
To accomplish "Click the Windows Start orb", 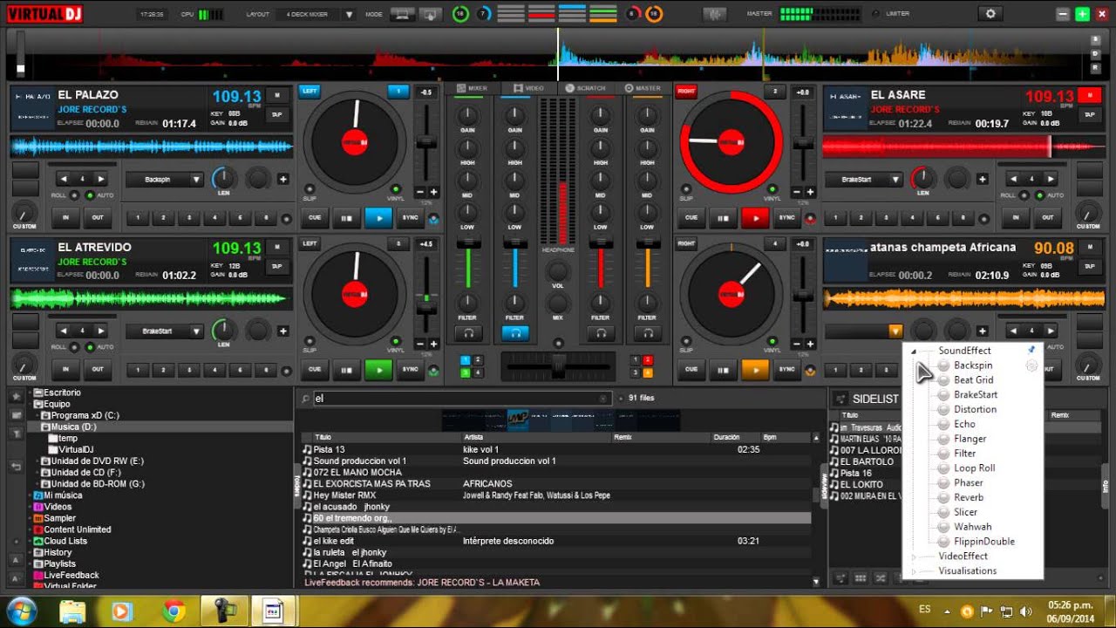I will [22, 610].
